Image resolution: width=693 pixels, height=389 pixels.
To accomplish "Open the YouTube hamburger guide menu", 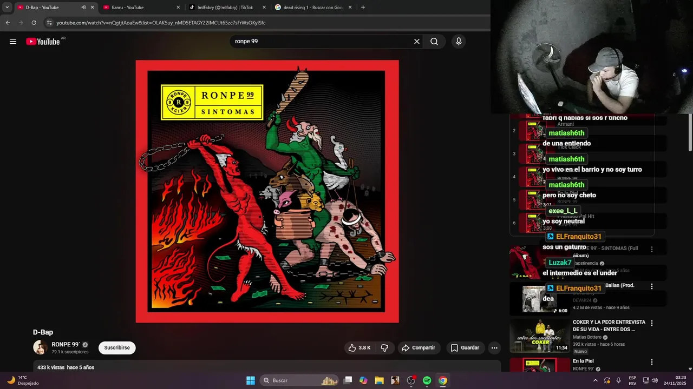I will [x=13, y=42].
